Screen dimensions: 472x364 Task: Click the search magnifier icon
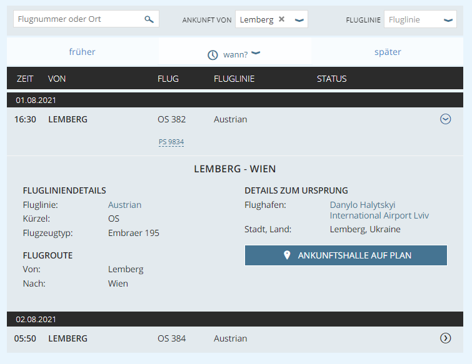(x=149, y=19)
